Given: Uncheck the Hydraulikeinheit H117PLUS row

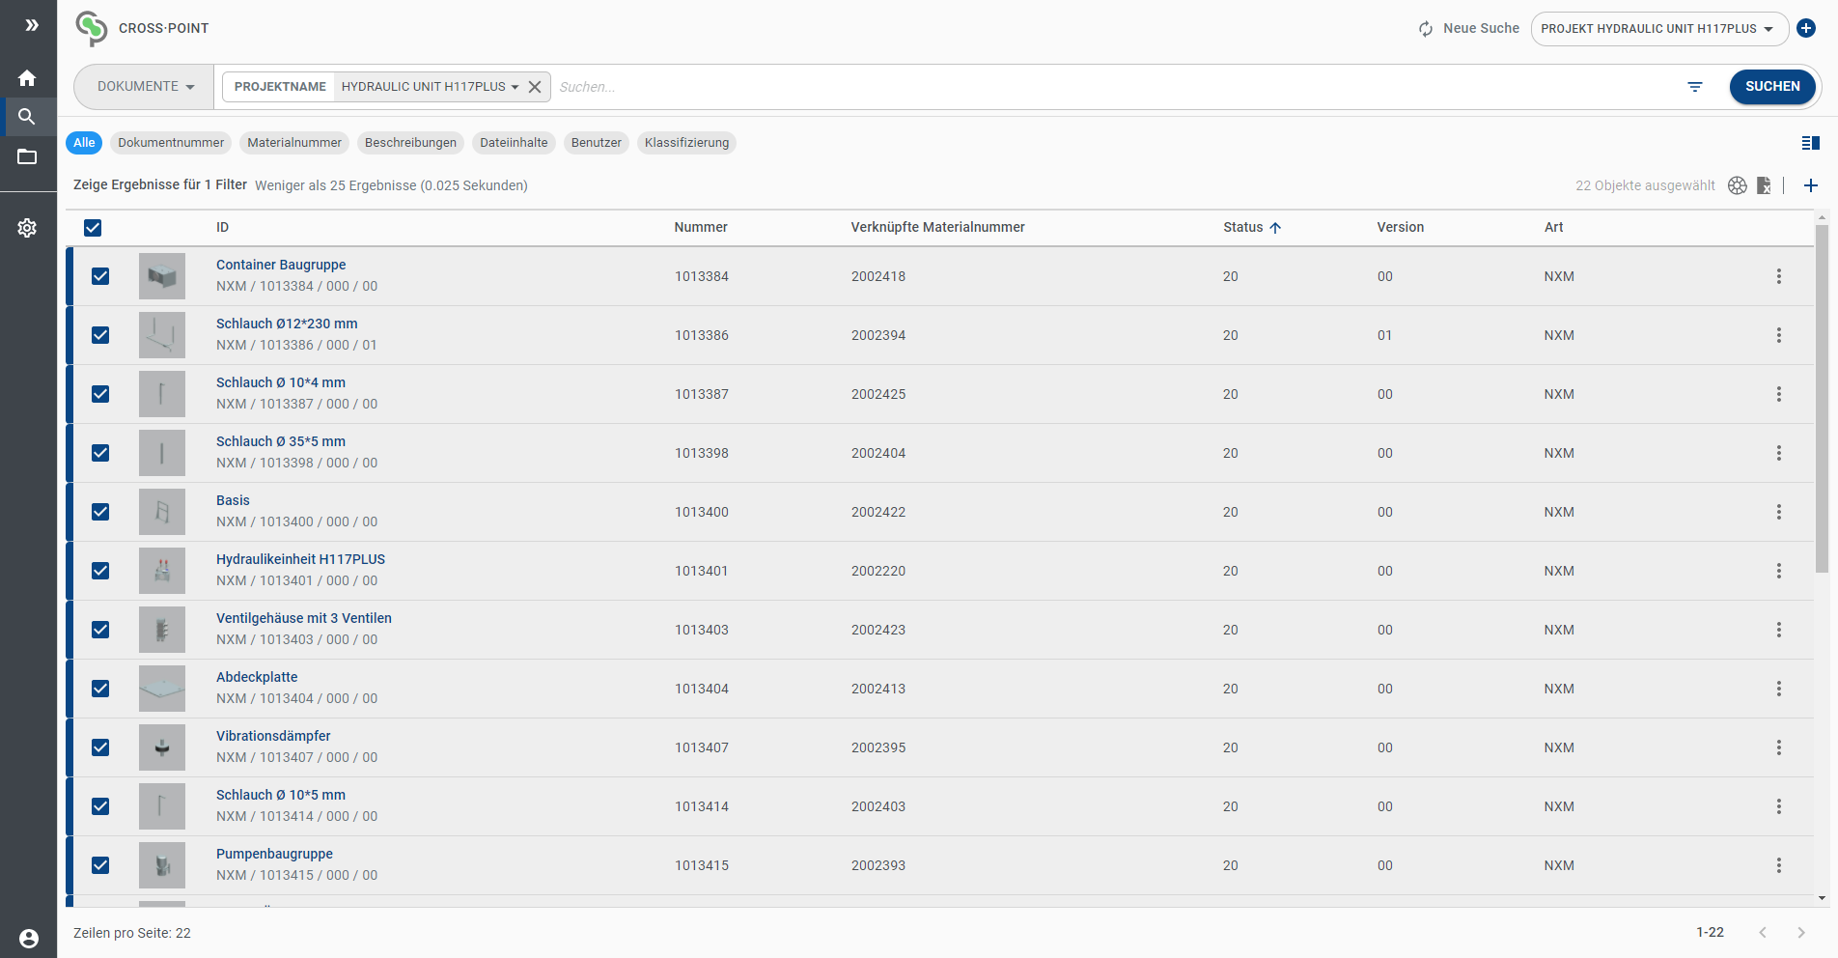Looking at the screenshot, I should click(x=100, y=571).
